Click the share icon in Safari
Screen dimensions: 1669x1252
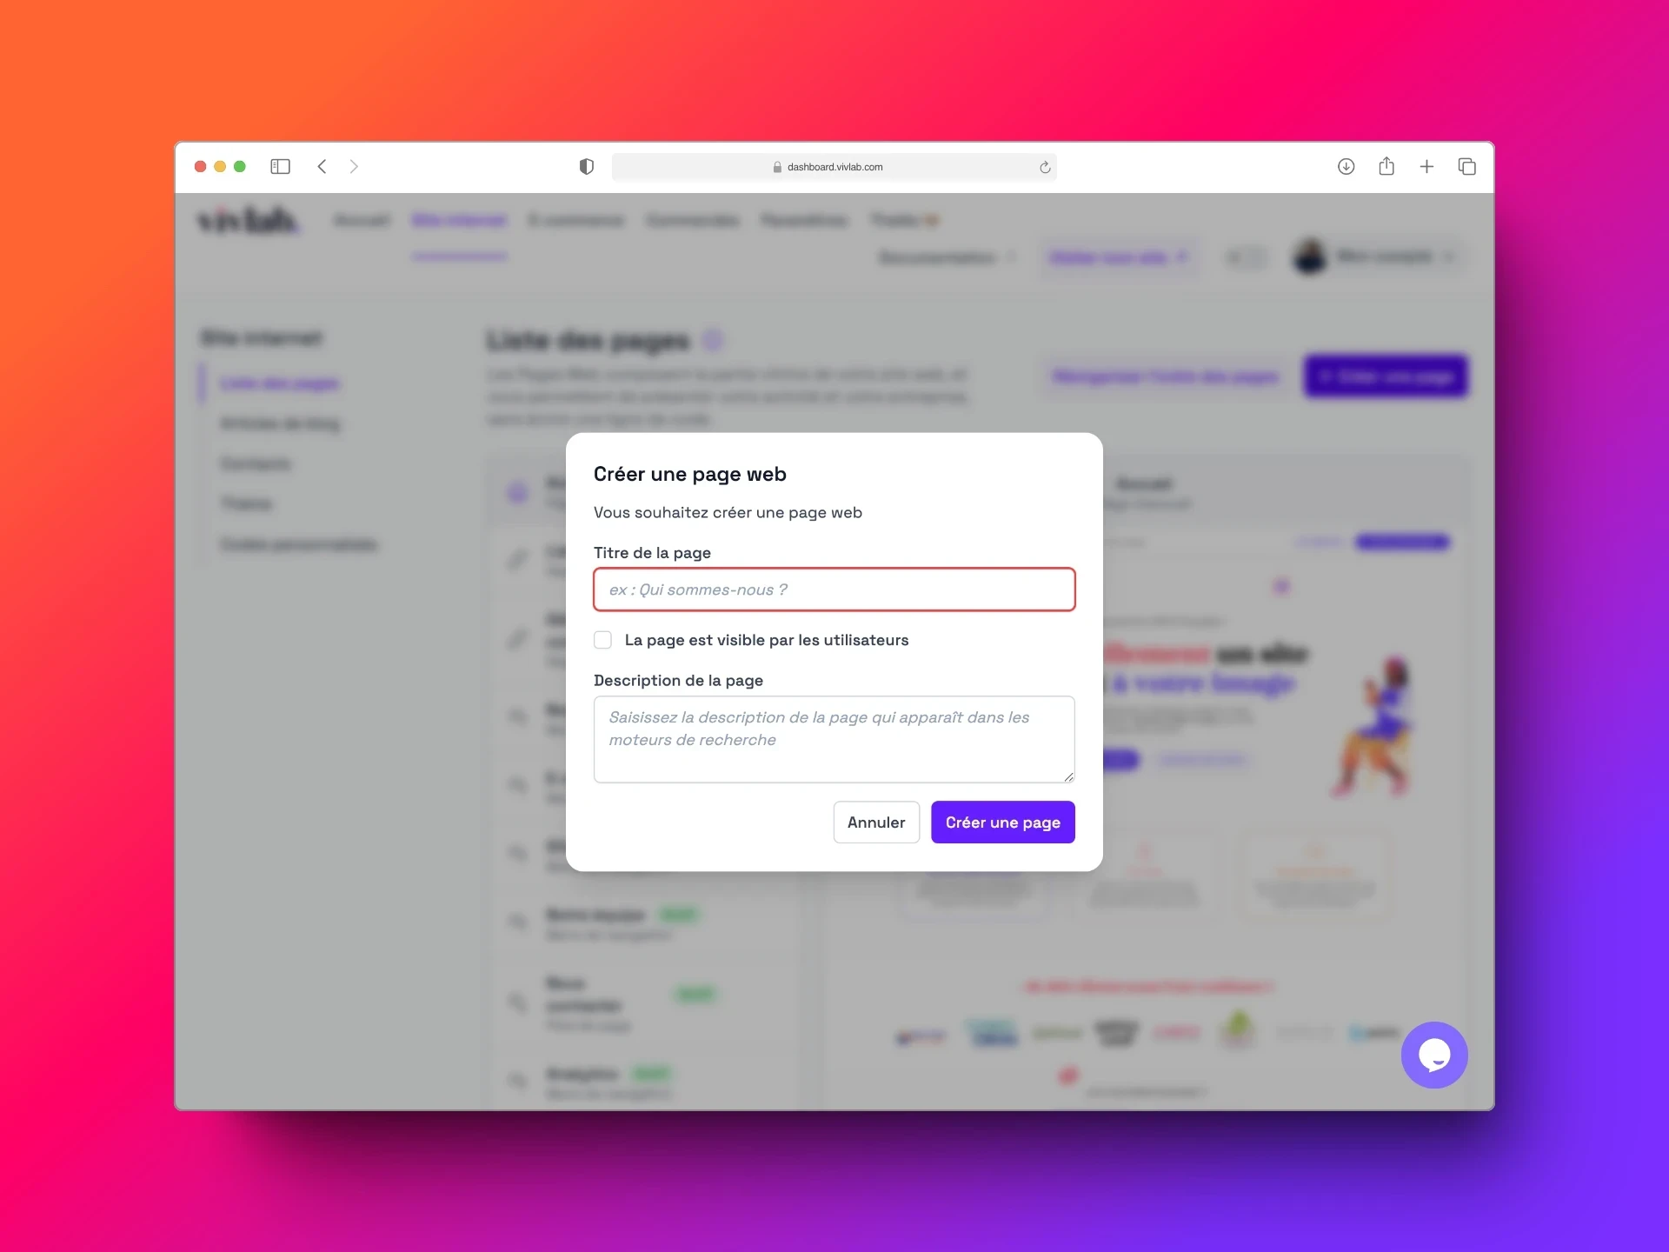(1386, 166)
